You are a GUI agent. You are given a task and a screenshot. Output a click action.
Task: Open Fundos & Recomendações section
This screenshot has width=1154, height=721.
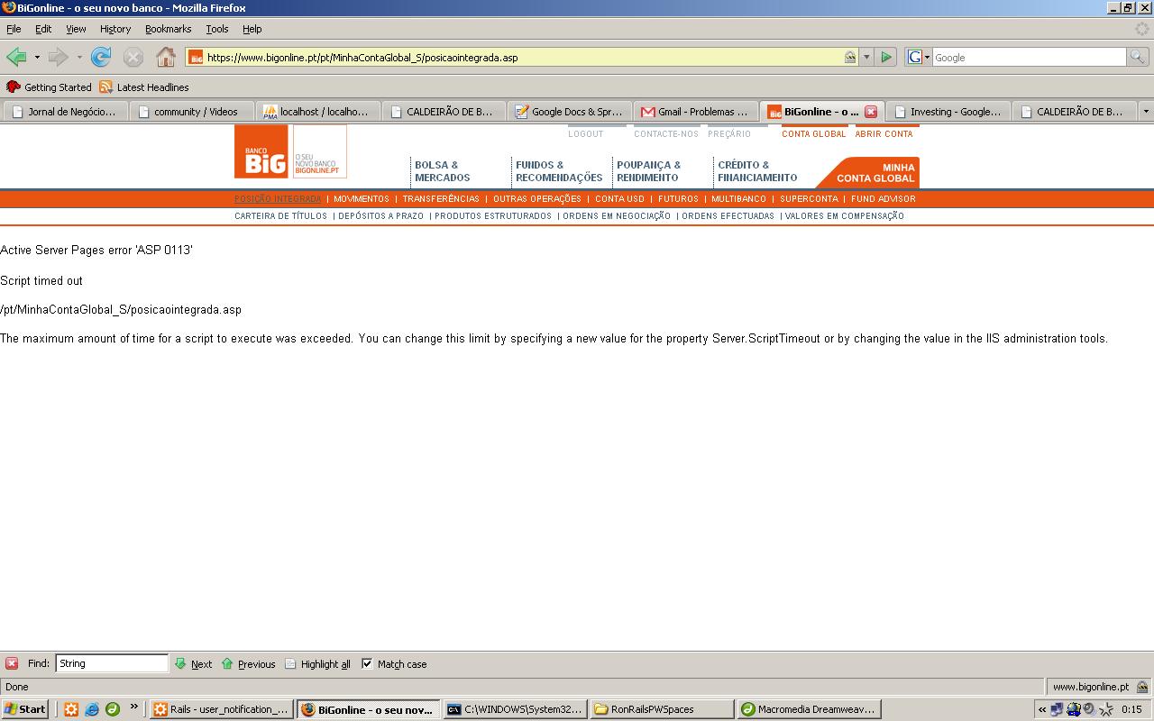559,171
